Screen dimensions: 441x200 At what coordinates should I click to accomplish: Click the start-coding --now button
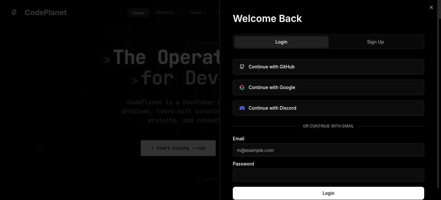178,148
